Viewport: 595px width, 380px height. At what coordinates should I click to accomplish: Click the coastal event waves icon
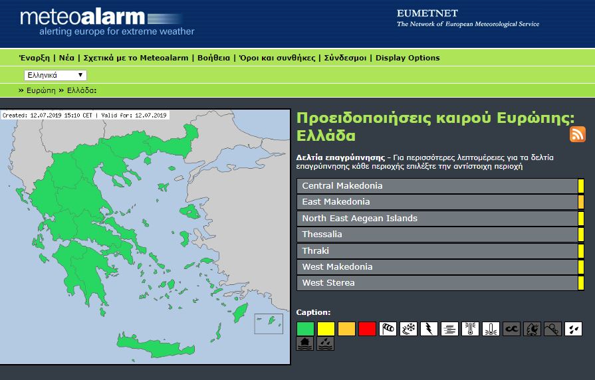tap(511, 329)
